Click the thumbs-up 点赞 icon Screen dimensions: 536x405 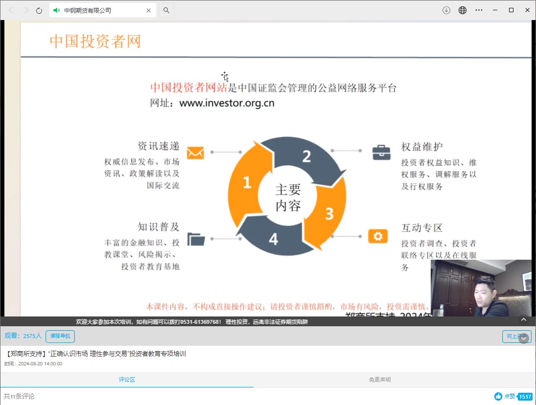coord(498,396)
